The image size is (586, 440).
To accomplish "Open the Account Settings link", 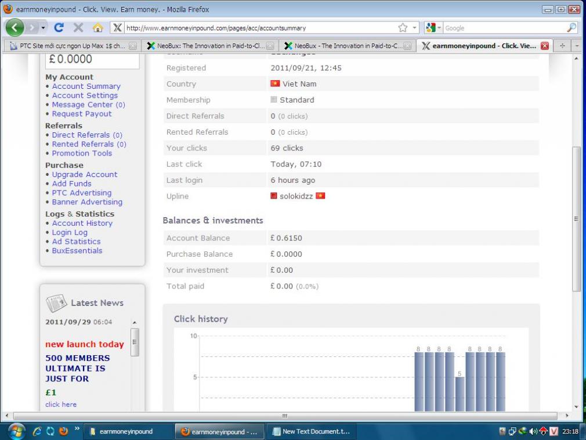I will click(85, 95).
